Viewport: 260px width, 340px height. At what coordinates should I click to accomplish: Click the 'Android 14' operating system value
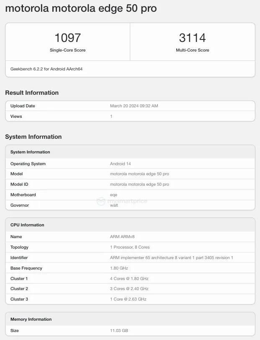click(121, 164)
